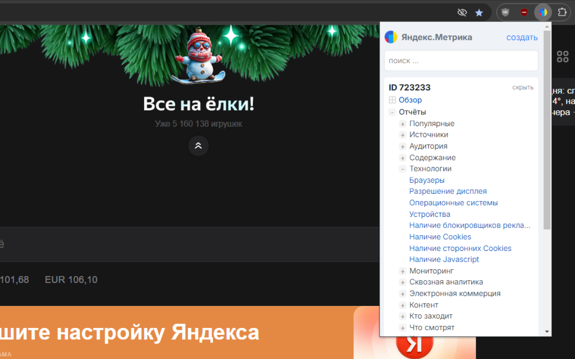Open the Обзор report entry
The height and width of the screenshot is (359, 575).
(x=410, y=100)
